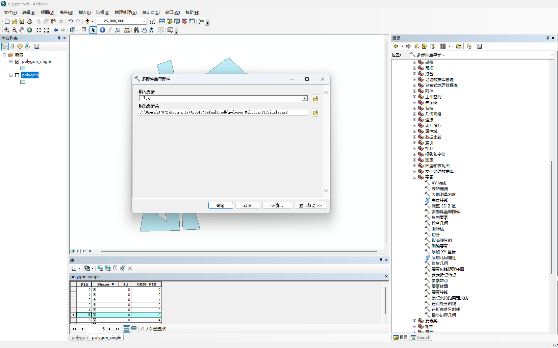Click the 确定 button in the dialog
Screen dimensions: 558x348
coord(221,205)
